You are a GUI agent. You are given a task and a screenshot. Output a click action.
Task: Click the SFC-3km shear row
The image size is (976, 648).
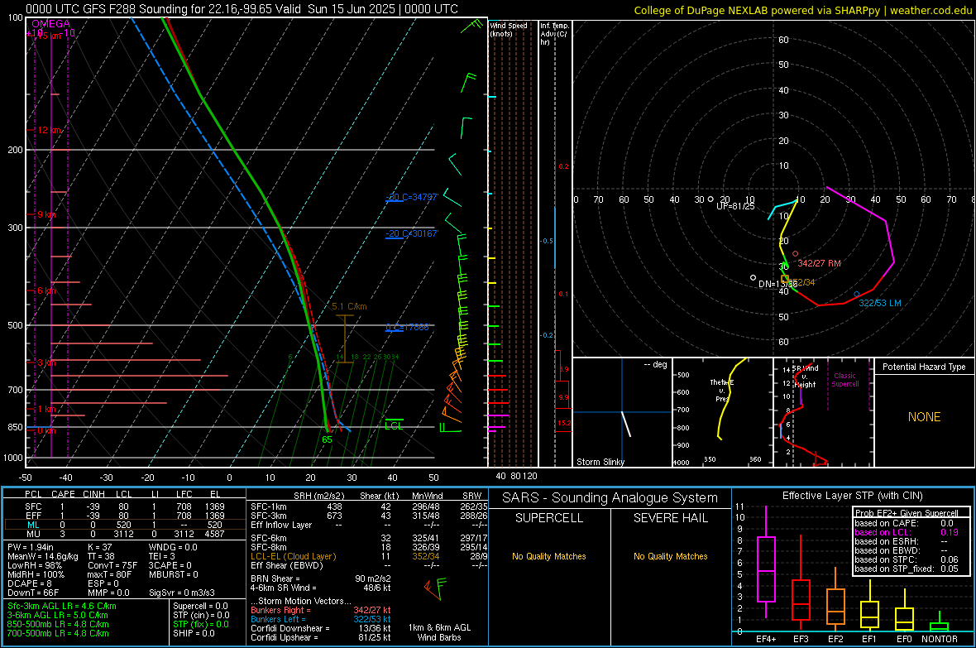point(369,516)
